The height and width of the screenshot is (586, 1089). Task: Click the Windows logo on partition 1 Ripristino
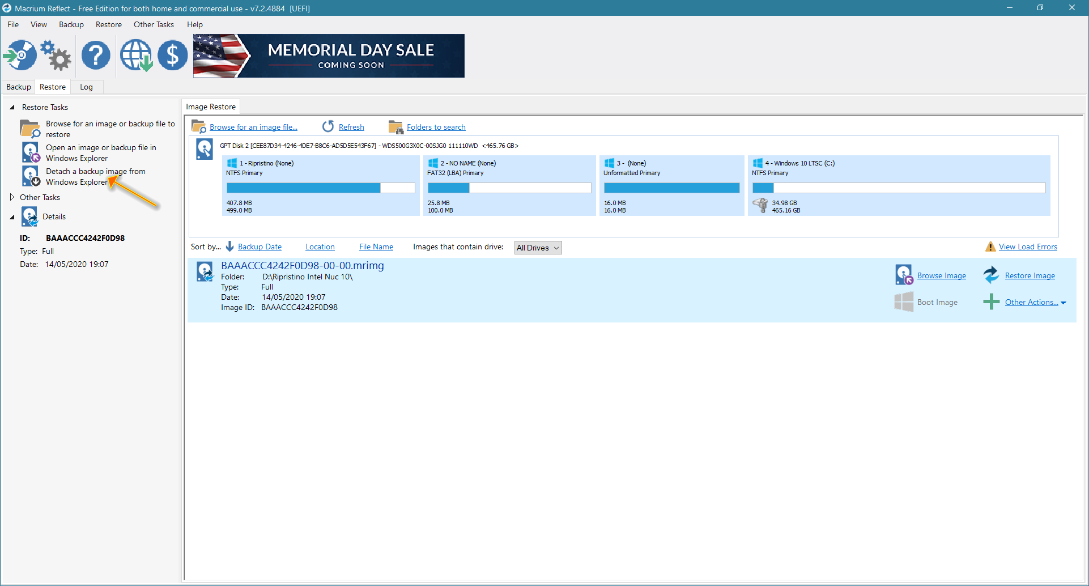coord(232,163)
